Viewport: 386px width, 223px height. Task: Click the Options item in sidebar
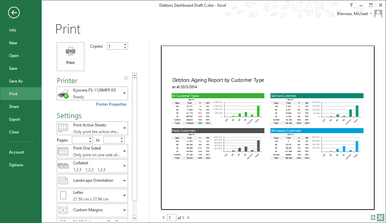click(16, 165)
